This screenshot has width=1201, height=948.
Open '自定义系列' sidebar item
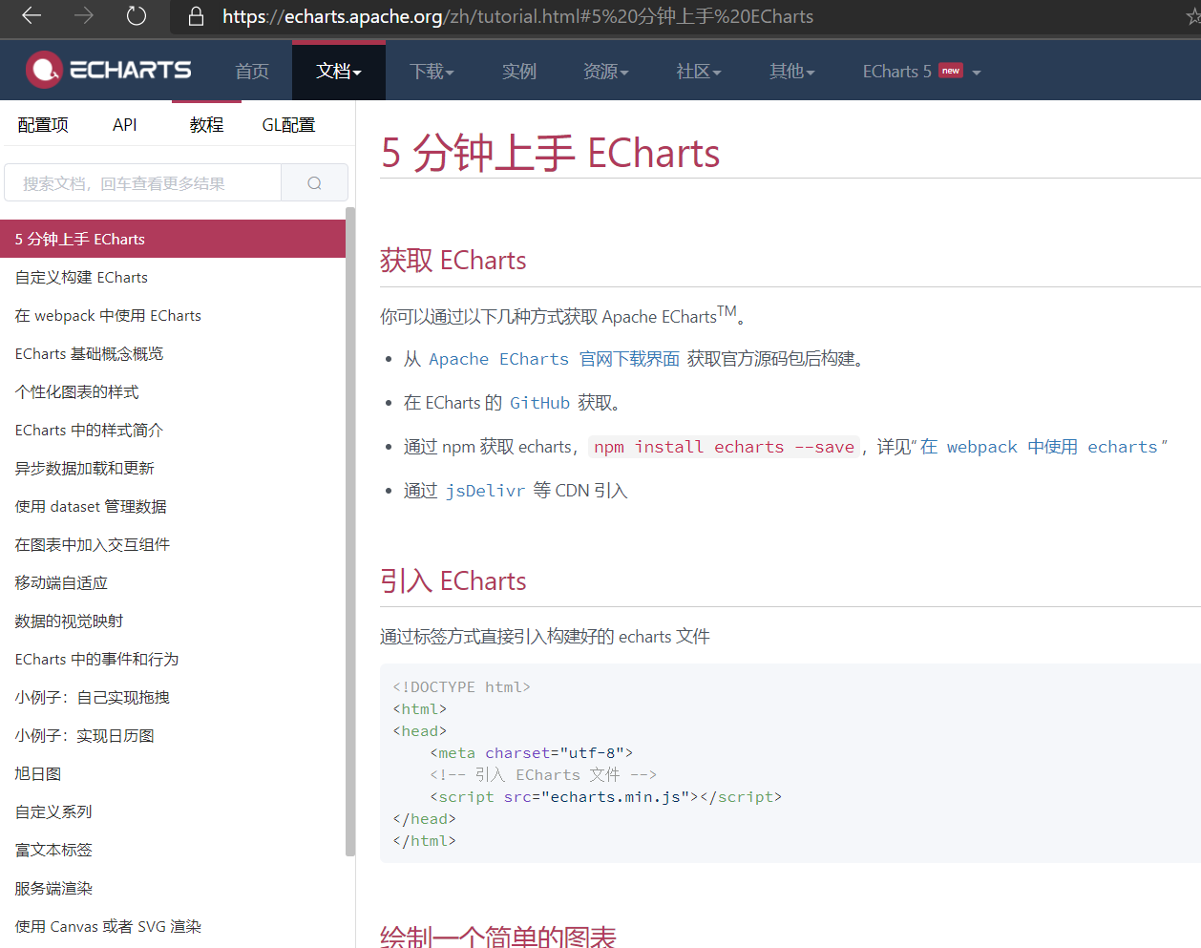[x=173, y=811]
